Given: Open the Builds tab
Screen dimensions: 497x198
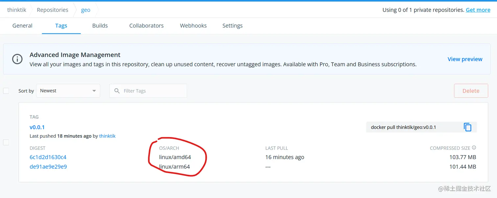Looking at the screenshot, I should click(x=100, y=26).
